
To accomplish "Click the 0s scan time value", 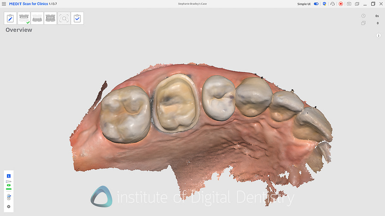I will (377, 16).
